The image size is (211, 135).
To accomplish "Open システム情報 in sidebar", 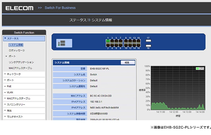I will [16, 45].
